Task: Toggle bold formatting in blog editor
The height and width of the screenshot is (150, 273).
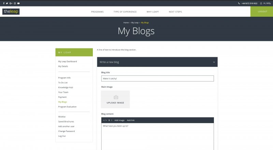Action: pos(109,120)
